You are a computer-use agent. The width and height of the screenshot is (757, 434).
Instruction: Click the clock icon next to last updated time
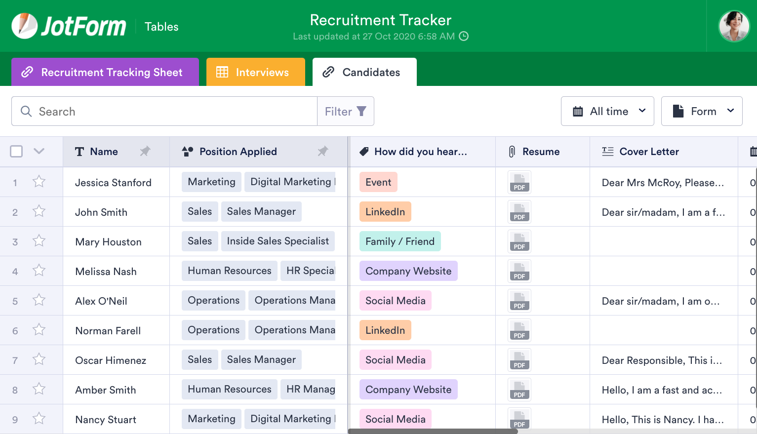coord(462,36)
